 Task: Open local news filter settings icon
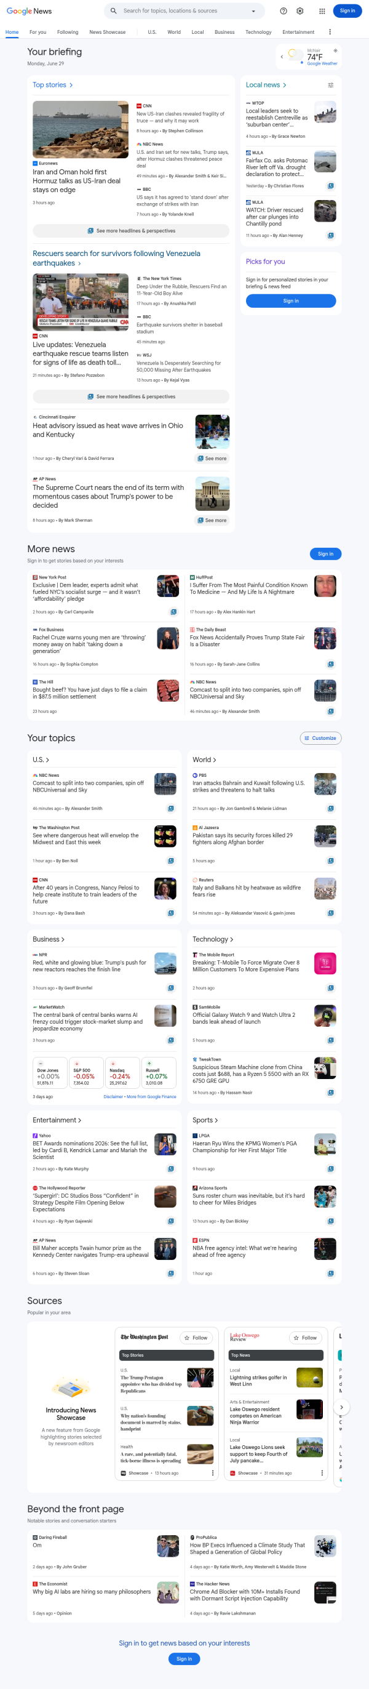point(331,85)
